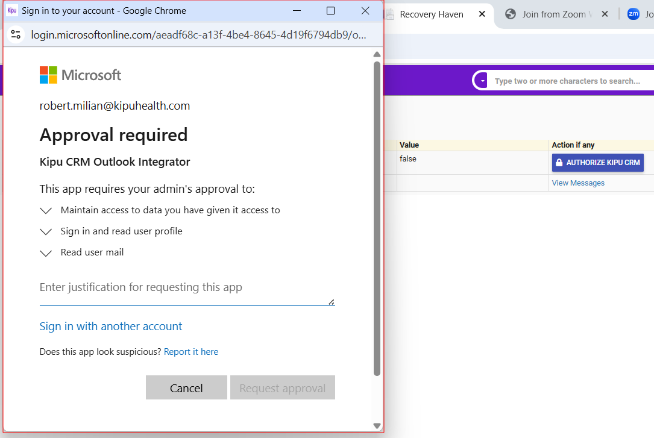This screenshot has height=438, width=654.
Task: Click the 'Report it here' link
Action: [191, 352]
